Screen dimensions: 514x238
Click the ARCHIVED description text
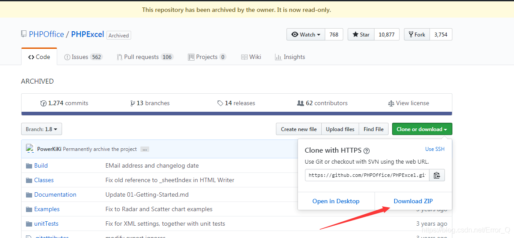[x=37, y=81]
